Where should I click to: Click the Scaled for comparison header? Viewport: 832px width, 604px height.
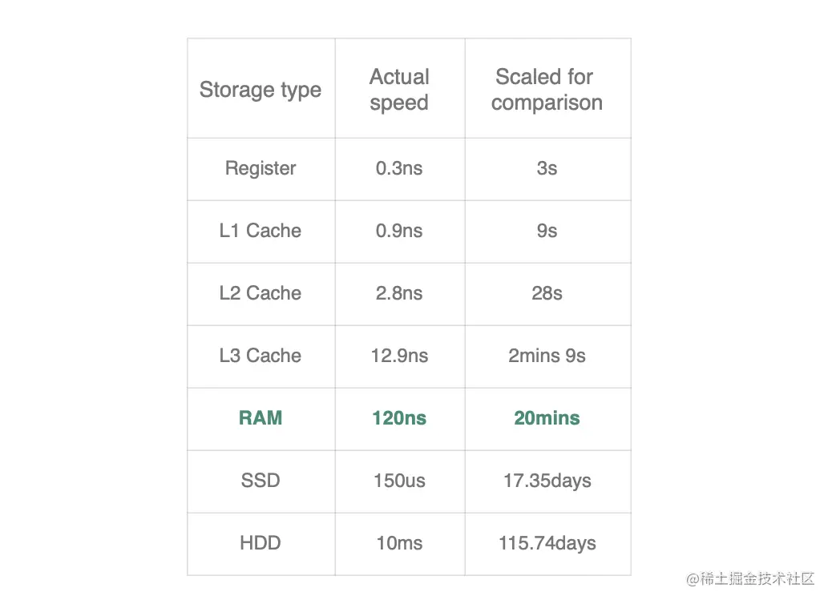pyautogui.click(x=547, y=89)
